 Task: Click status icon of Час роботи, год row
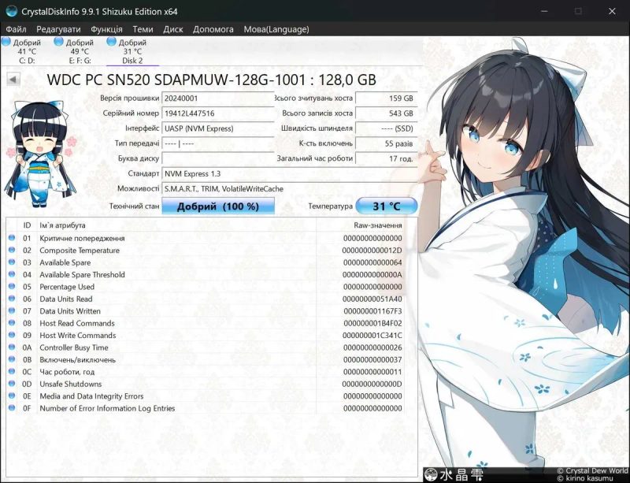[x=12, y=371]
